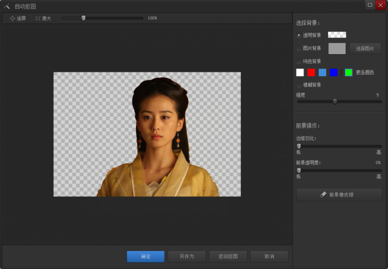The width and height of the screenshot is (388, 269).
Task: Click the gray picture background thumbnail
Action: 337,48
